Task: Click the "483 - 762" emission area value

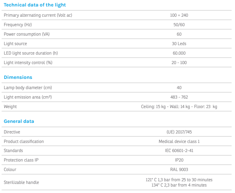Action: coord(179,97)
